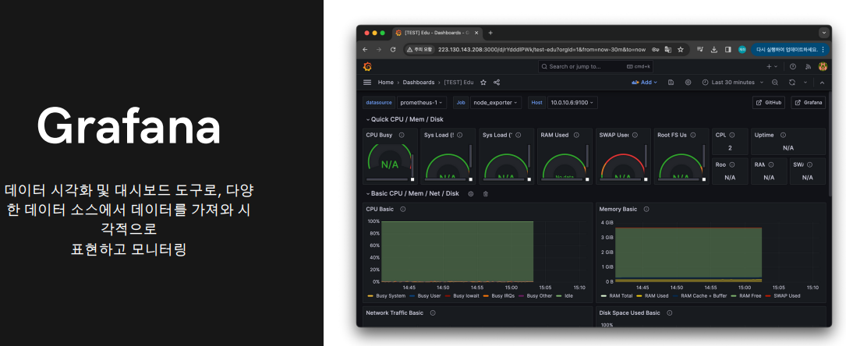
Task: Go to Dashboards breadcrumb
Action: pos(418,83)
